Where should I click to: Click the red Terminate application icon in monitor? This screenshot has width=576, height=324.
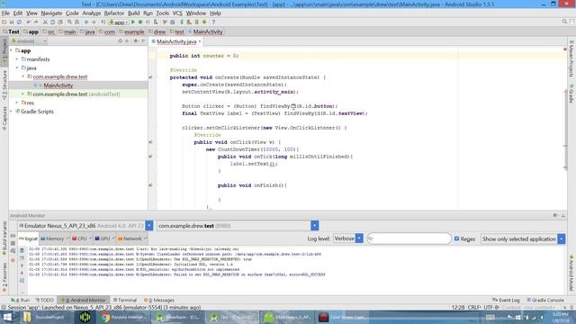click(x=13, y=260)
